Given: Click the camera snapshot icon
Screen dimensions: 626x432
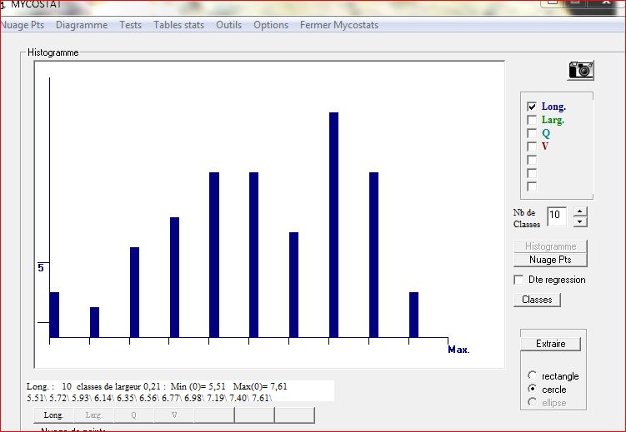Looking at the screenshot, I should click(x=581, y=70).
